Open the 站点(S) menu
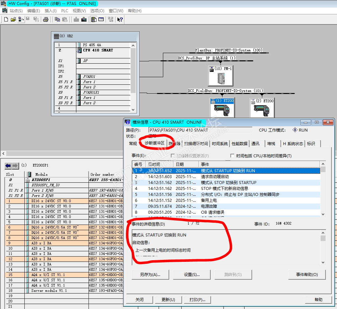Viewport: 337px width, 309px height. pos(16,11)
